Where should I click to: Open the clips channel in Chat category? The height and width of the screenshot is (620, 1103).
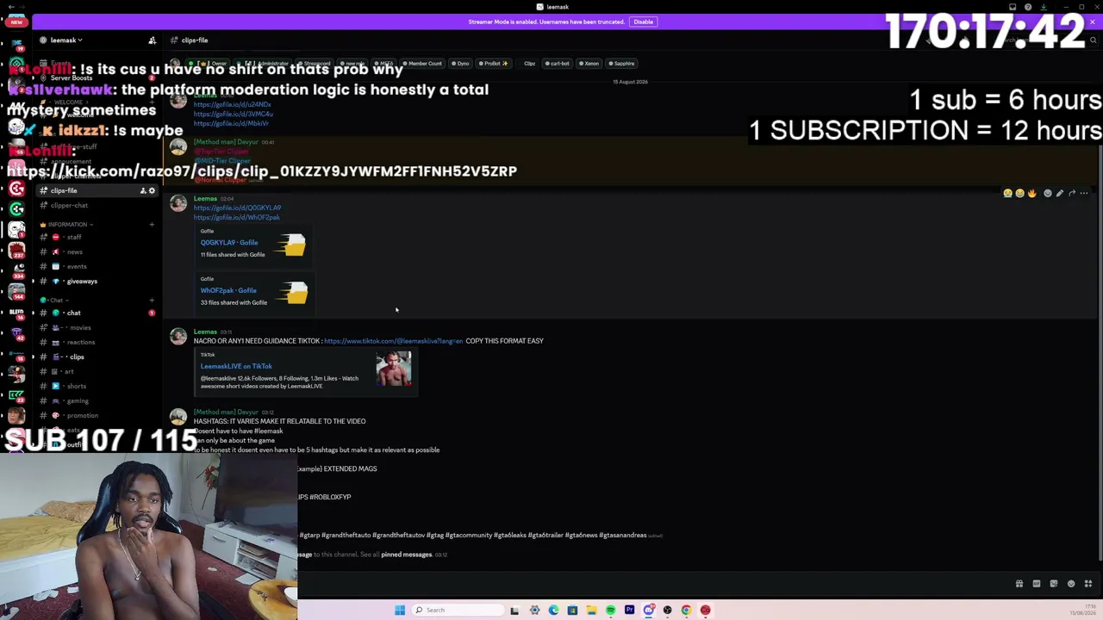pyautogui.click(x=97, y=357)
